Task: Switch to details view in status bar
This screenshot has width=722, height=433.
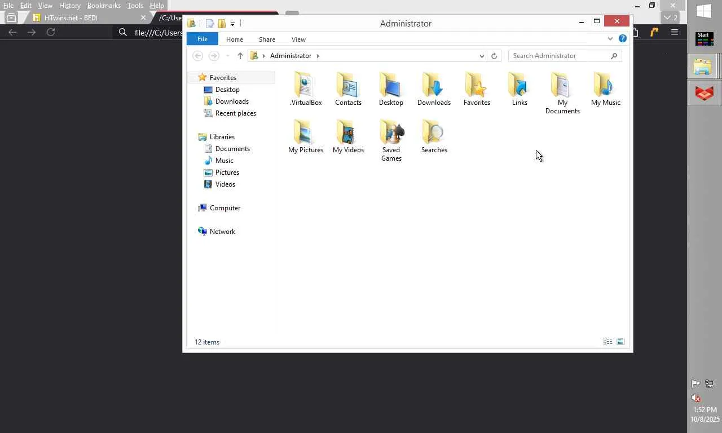Action: coord(608,342)
